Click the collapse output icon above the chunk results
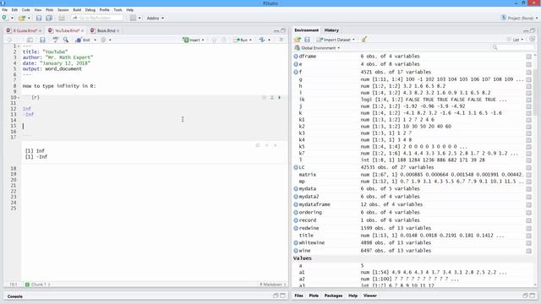Viewport: 541px width, 304px height. pos(266,145)
